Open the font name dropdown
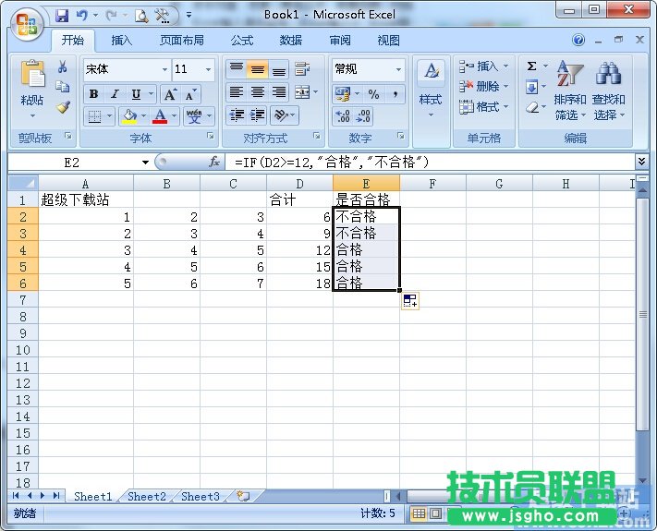657x531 pixels. 164,69
